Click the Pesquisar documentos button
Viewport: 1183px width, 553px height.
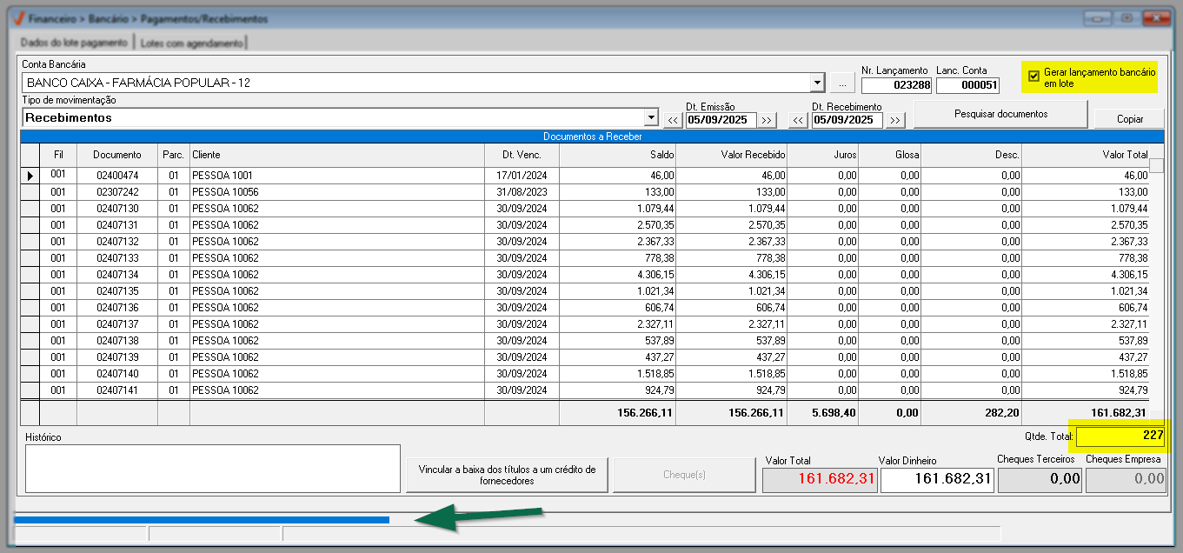pyautogui.click(x=1000, y=114)
